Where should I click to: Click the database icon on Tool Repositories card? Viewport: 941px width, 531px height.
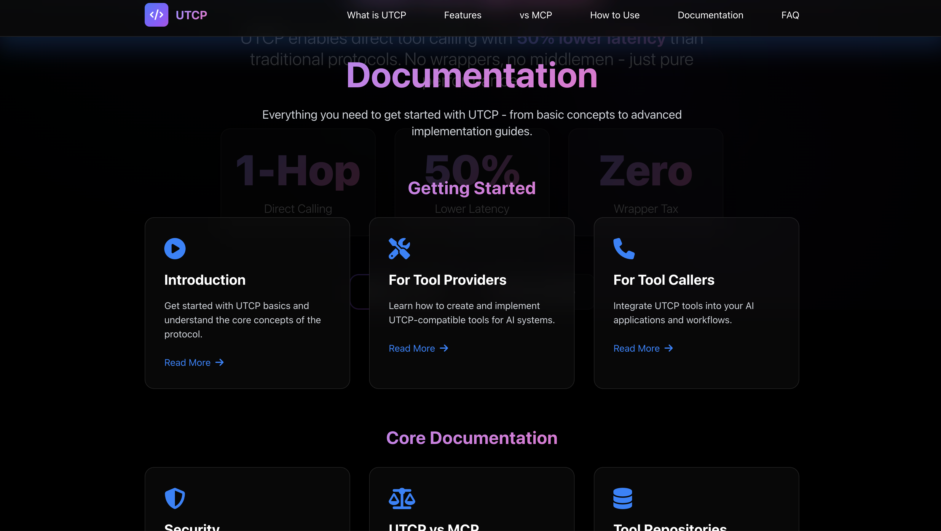pyautogui.click(x=623, y=498)
